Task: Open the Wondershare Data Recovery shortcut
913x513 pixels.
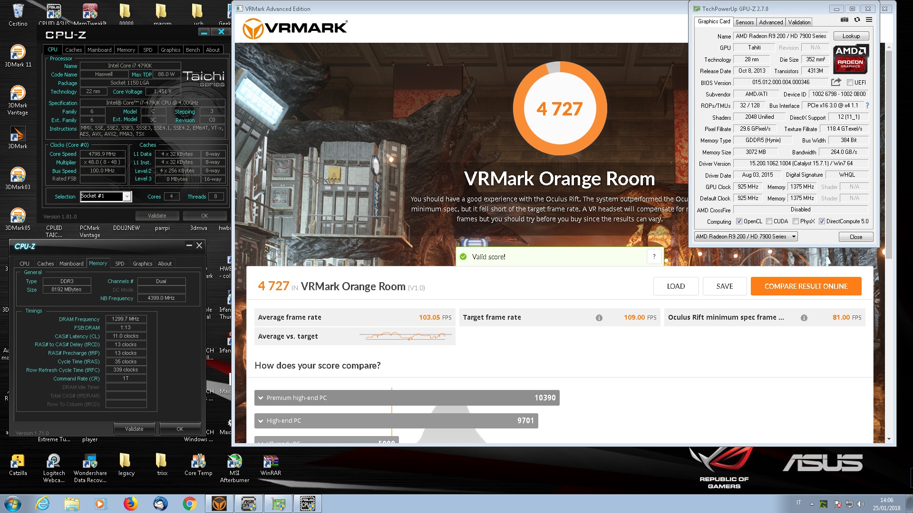Action: [90, 468]
